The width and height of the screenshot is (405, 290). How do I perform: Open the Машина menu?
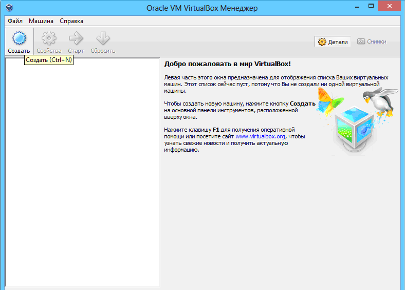click(41, 21)
